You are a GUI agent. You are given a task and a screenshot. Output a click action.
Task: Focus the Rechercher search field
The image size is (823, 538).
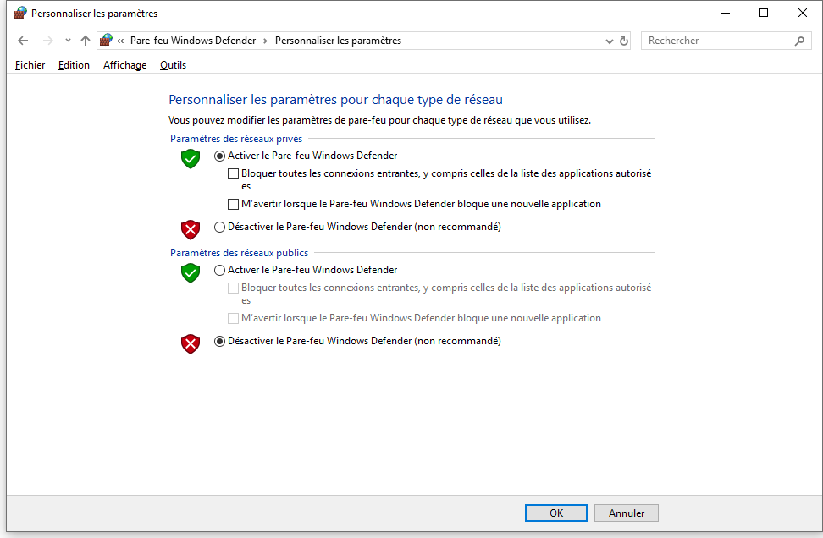pos(726,41)
